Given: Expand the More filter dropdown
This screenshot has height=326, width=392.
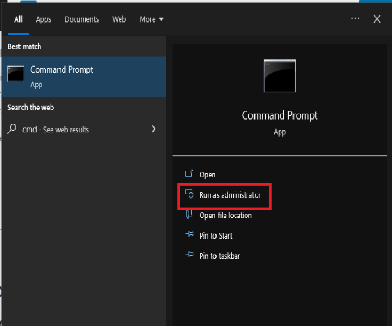Looking at the screenshot, I should pyautogui.click(x=151, y=19).
